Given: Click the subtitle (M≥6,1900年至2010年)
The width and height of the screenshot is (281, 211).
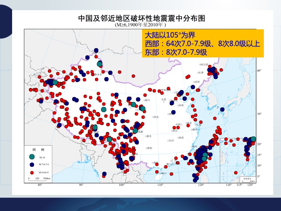Looking at the screenshot, I should [140, 25].
